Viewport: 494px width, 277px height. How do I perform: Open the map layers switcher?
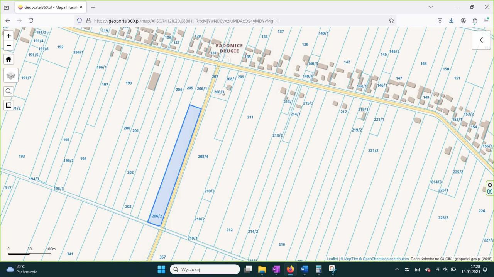11,75
